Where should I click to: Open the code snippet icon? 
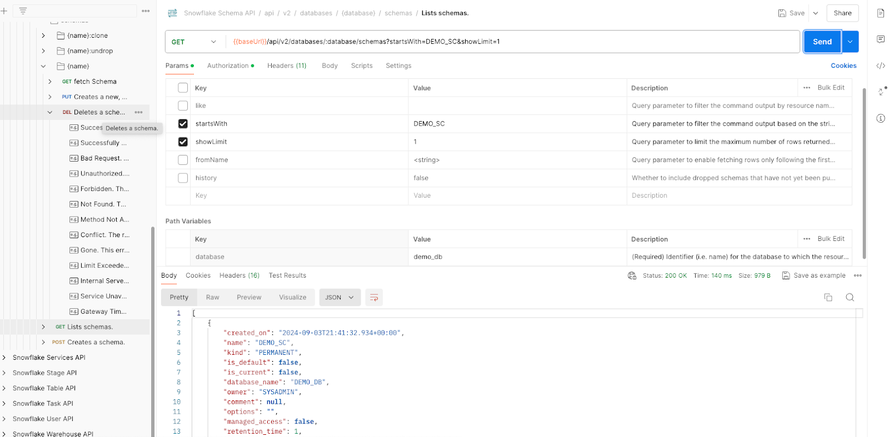881,66
